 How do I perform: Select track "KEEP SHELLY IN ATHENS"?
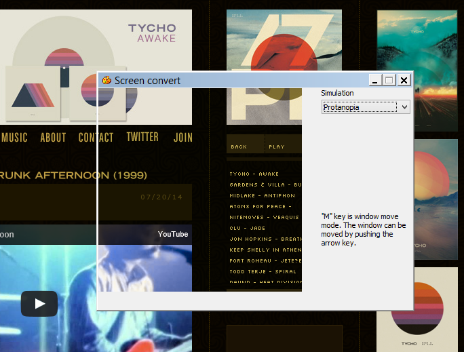[265, 250]
